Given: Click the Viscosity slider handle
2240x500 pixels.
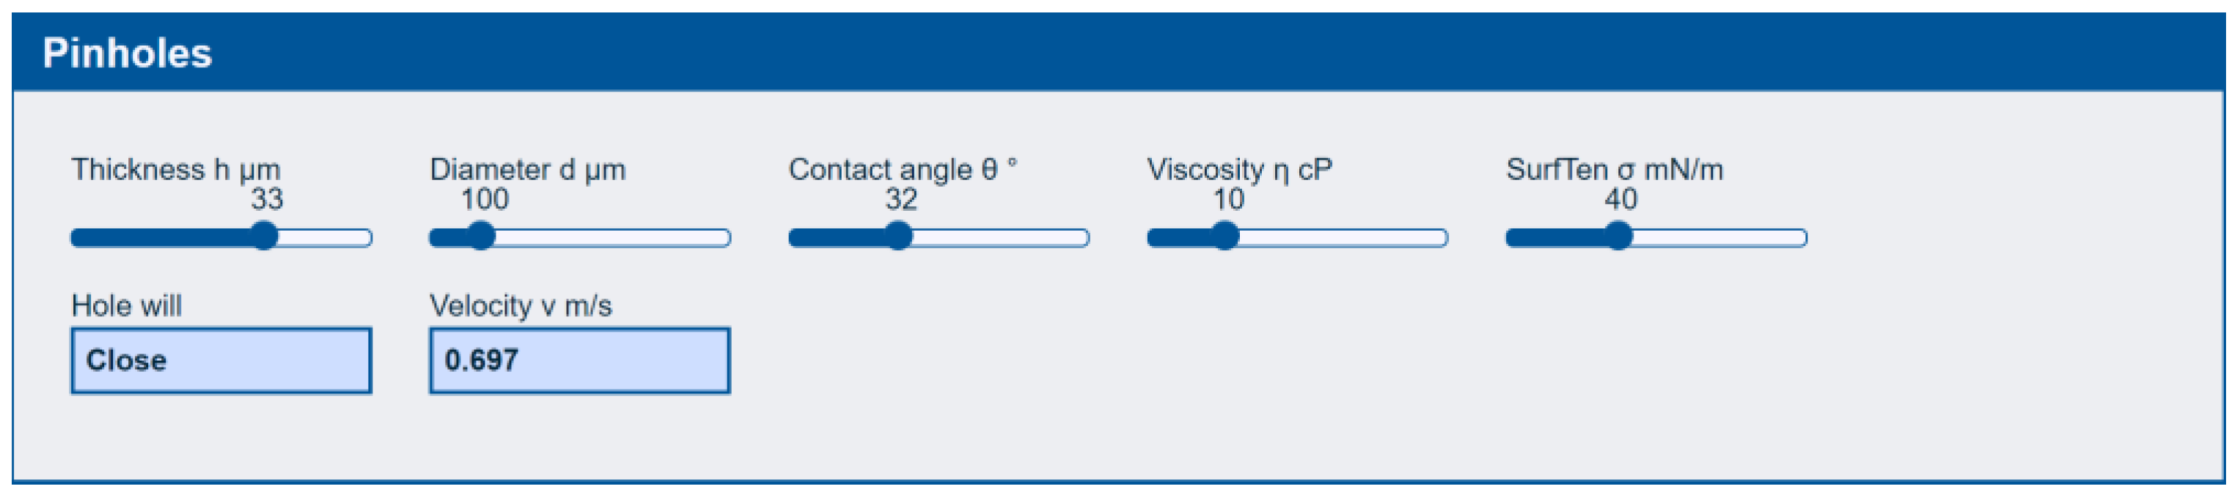Looking at the screenshot, I should (1225, 236).
